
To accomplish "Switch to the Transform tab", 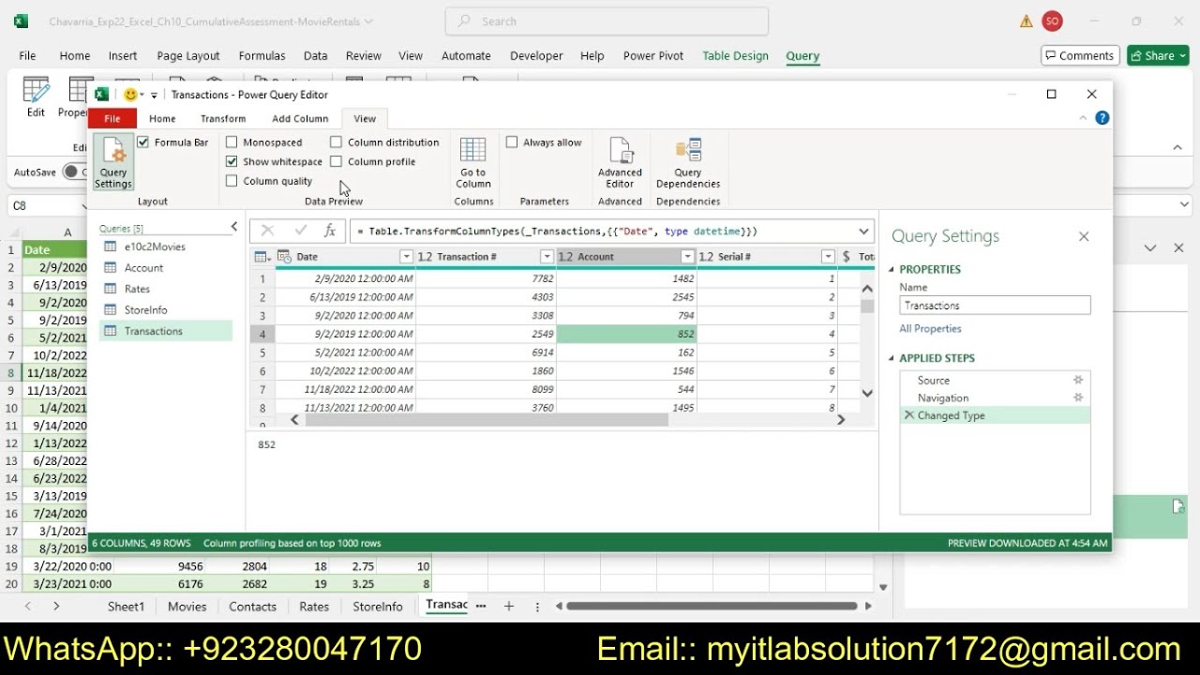I will [223, 119].
